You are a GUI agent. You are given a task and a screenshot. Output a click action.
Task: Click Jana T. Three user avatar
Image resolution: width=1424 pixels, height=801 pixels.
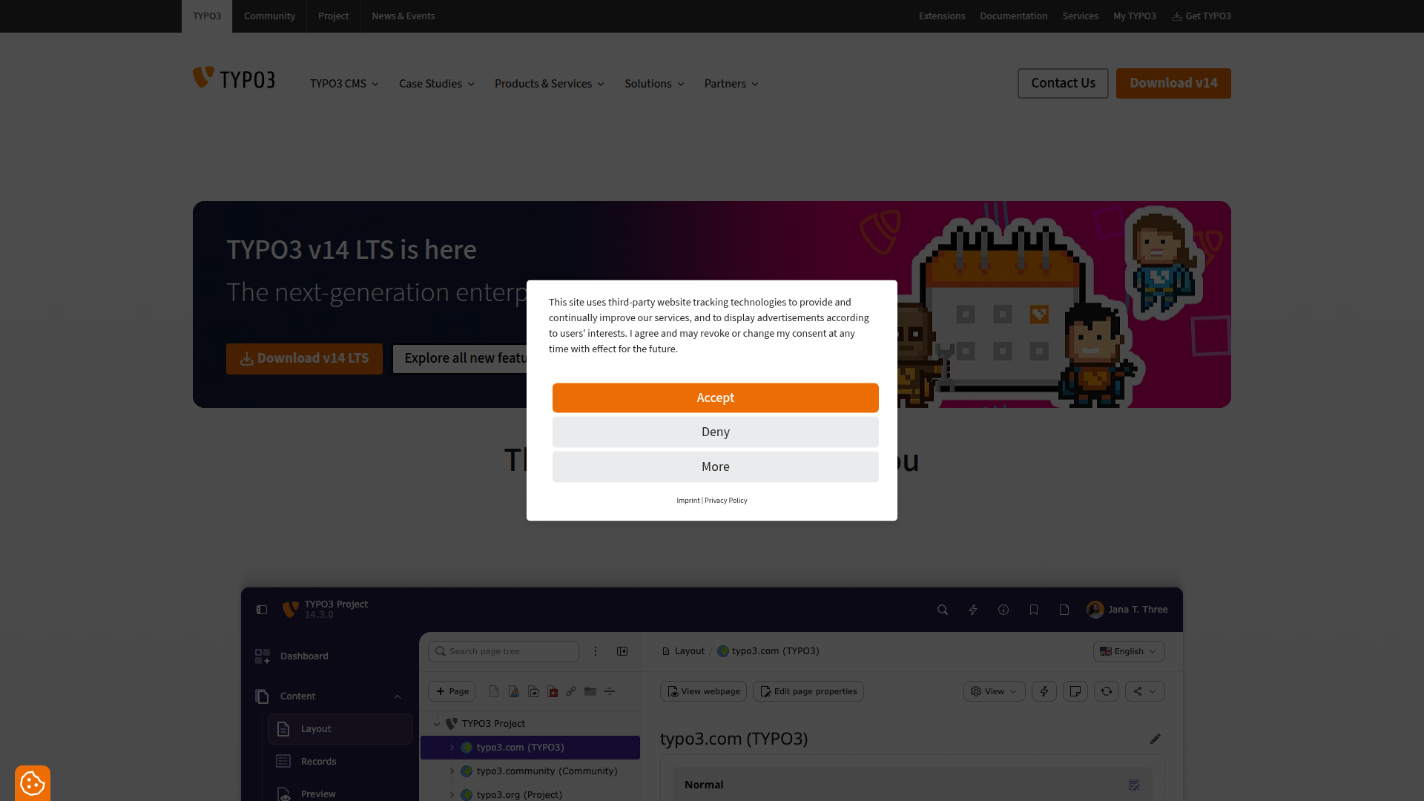(1095, 610)
